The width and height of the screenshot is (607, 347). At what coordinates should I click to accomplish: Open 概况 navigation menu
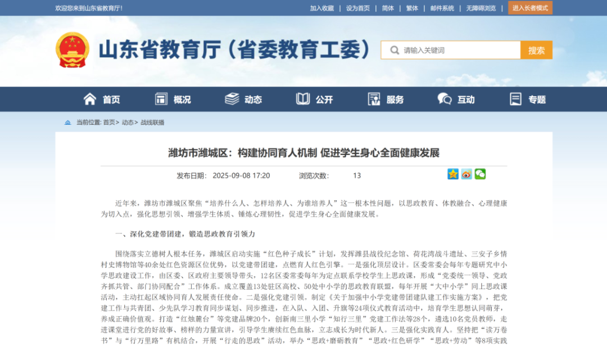pyautogui.click(x=182, y=100)
